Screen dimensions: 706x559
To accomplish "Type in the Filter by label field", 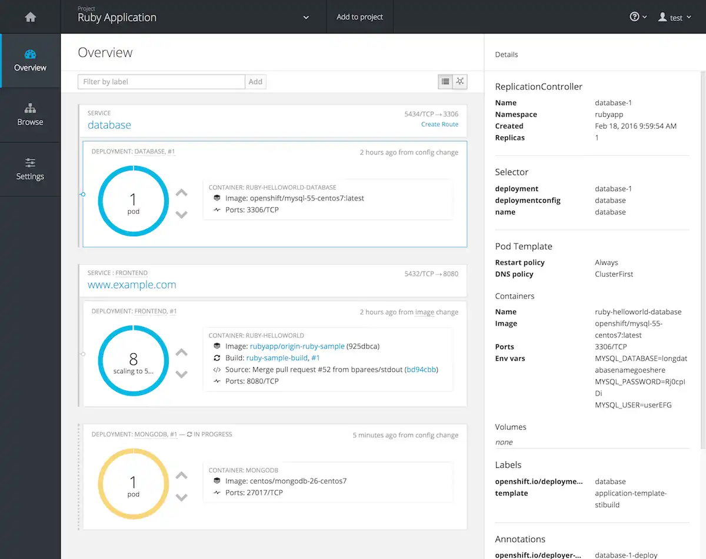I will pos(161,82).
